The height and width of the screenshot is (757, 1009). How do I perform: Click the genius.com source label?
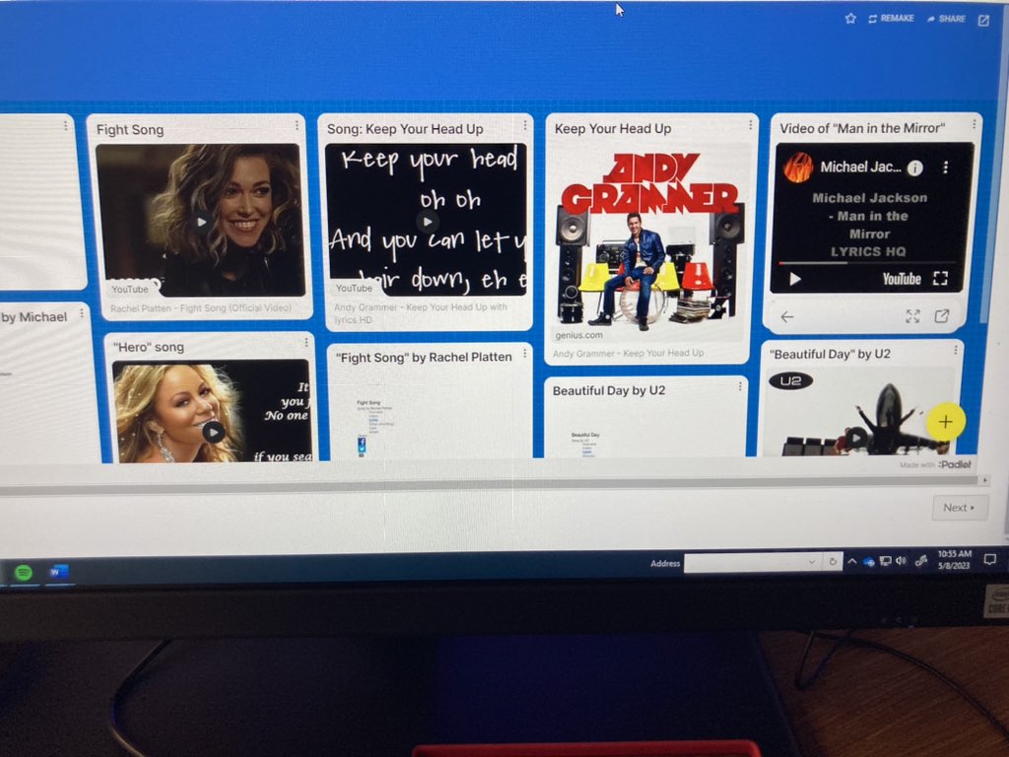578,335
